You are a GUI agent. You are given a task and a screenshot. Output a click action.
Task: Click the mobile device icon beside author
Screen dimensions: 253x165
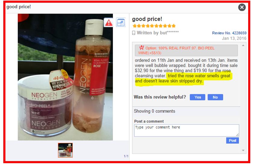(x=134, y=33)
